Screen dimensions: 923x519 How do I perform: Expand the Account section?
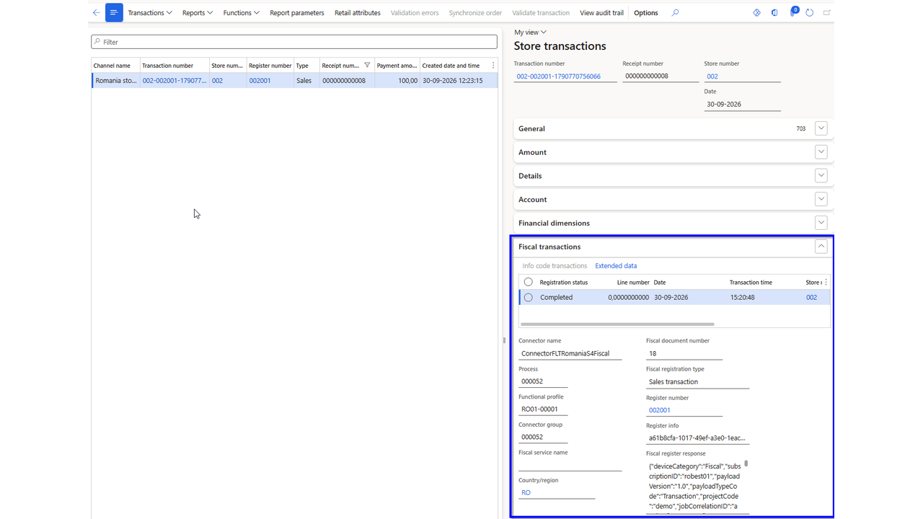tap(821, 199)
